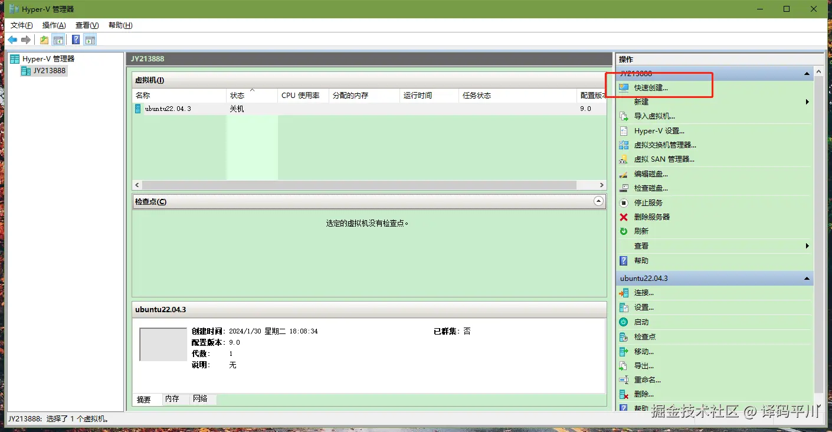Click 移动... action
Screen dimensions: 832x432
[x=644, y=351]
